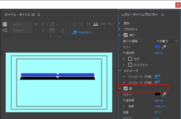Open the tab stops ruler icon
This screenshot has height=119, width=181.
click(96, 24)
